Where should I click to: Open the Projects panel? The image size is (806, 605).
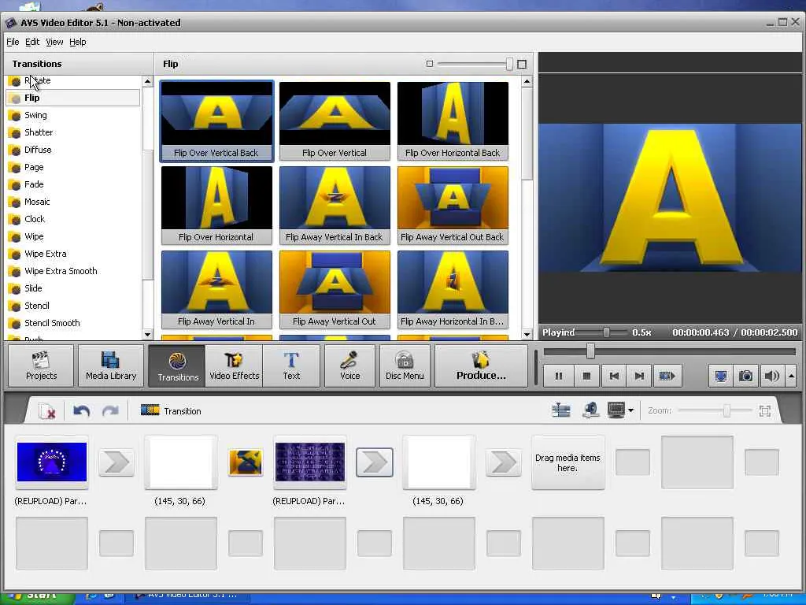tap(41, 366)
